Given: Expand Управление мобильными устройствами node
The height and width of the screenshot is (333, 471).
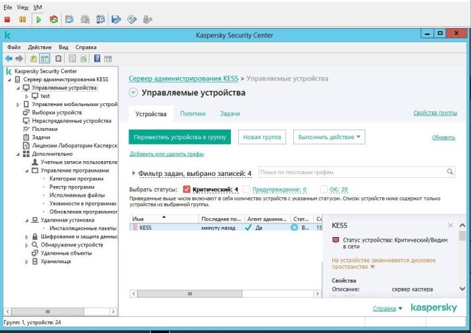Looking at the screenshot, I should point(17,105).
